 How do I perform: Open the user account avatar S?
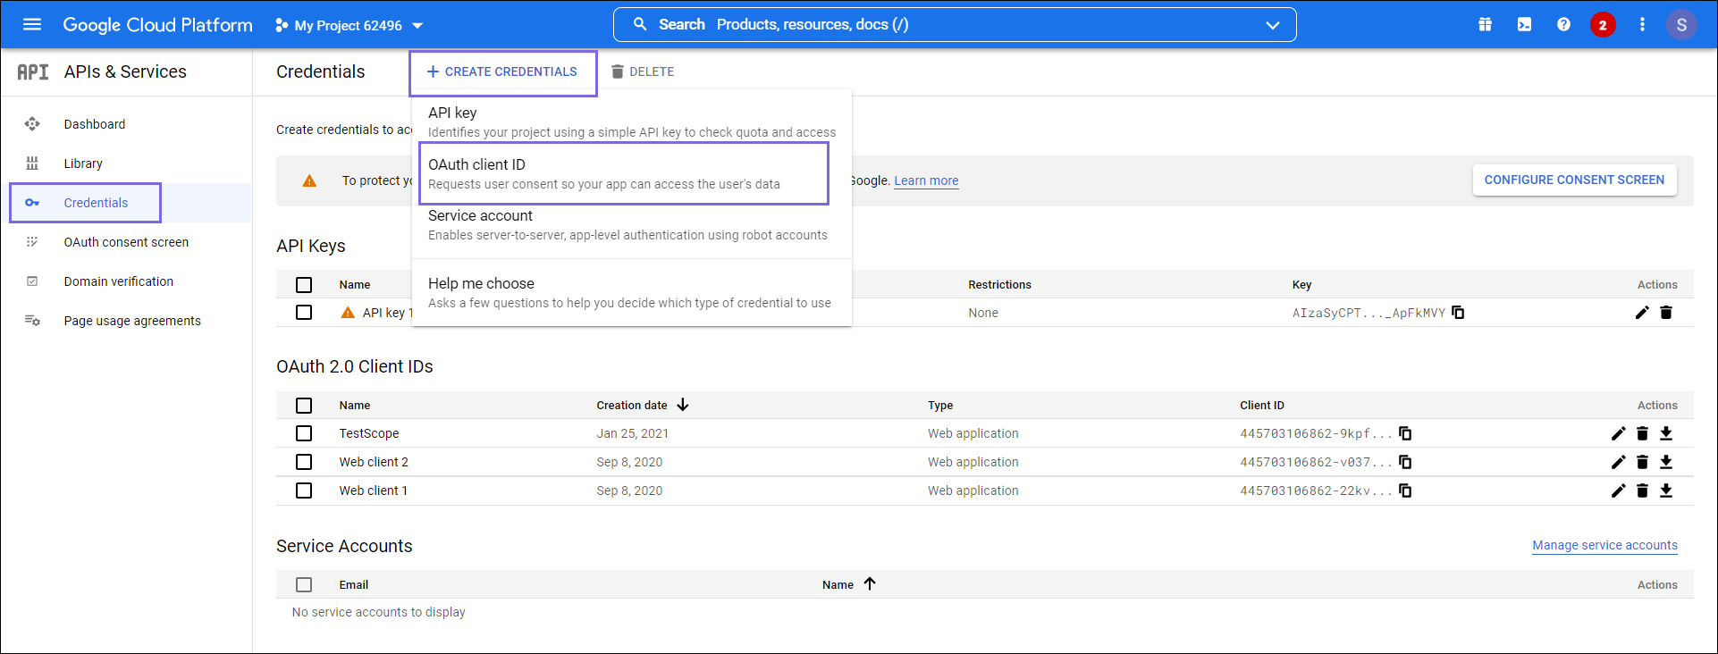pos(1681,25)
